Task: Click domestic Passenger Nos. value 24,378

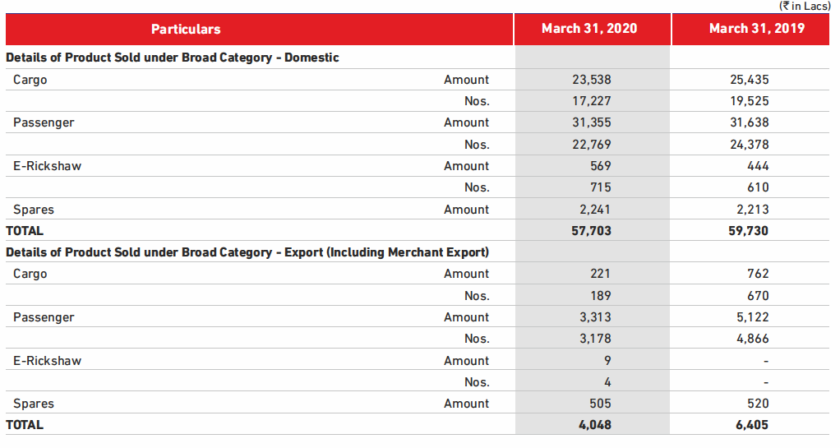Action: (749, 145)
